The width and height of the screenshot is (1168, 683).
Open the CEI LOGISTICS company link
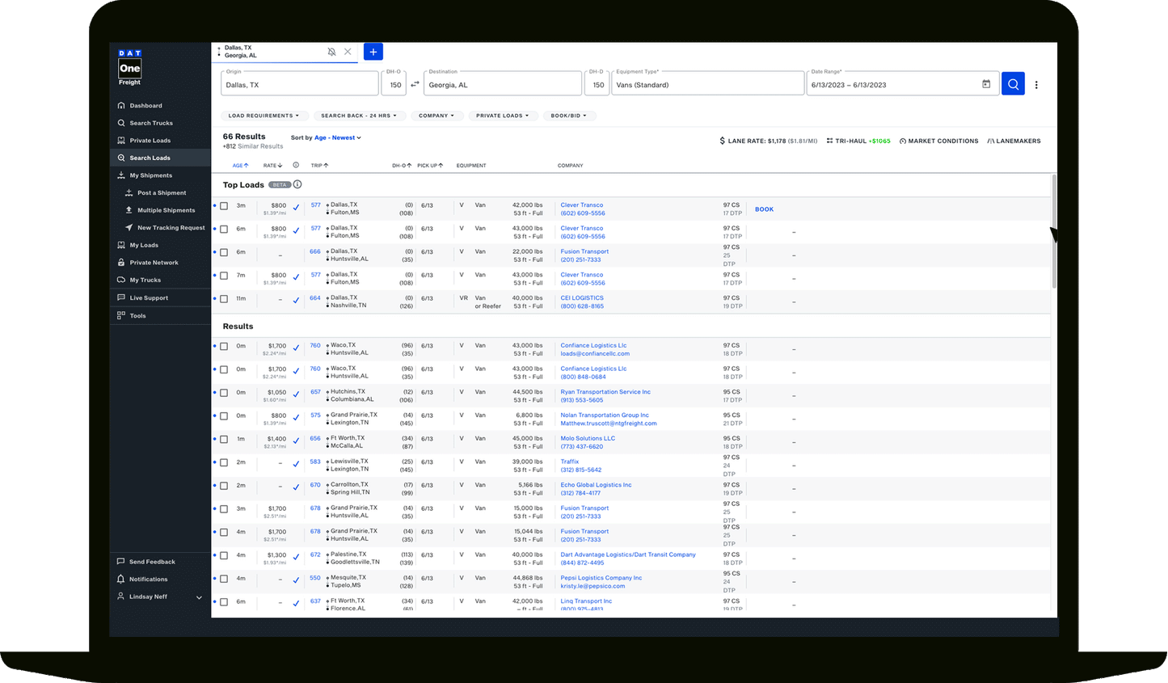coord(581,297)
